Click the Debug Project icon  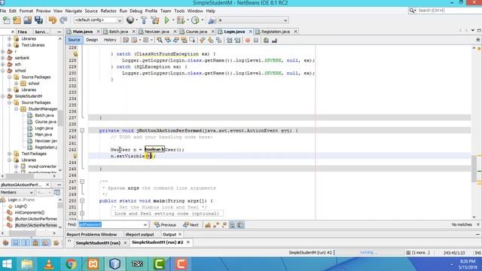[x=181, y=20]
